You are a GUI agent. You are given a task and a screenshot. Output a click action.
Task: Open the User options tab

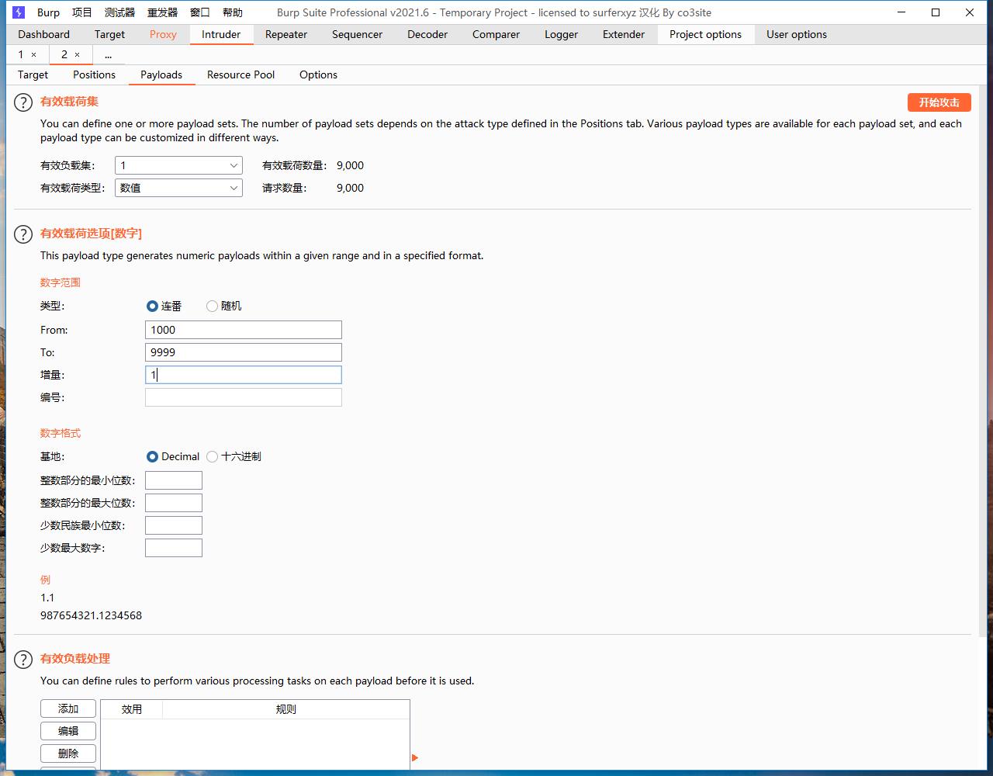click(x=796, y=34)
